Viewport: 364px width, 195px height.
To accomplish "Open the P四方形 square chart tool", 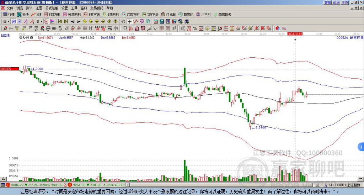I will click(52, 15).
